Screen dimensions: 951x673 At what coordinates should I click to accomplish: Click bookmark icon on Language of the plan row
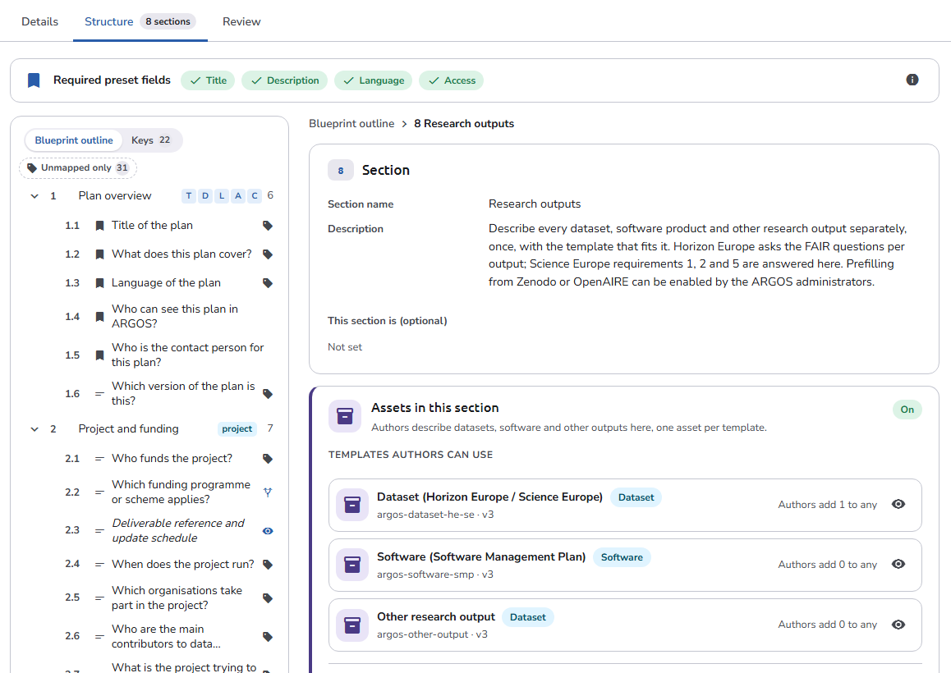pyautogui.click(x=99, y=283)
